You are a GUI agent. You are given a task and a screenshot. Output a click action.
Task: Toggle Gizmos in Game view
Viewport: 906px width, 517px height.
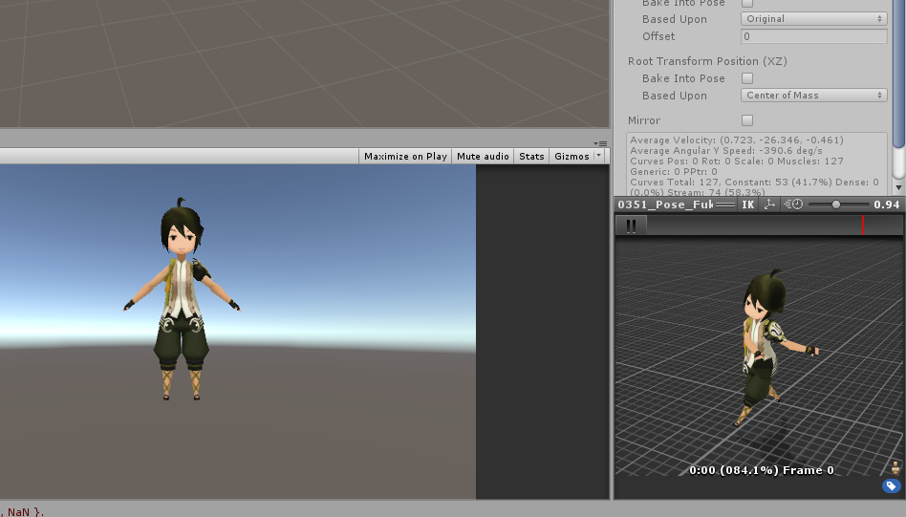click(572, 156)
